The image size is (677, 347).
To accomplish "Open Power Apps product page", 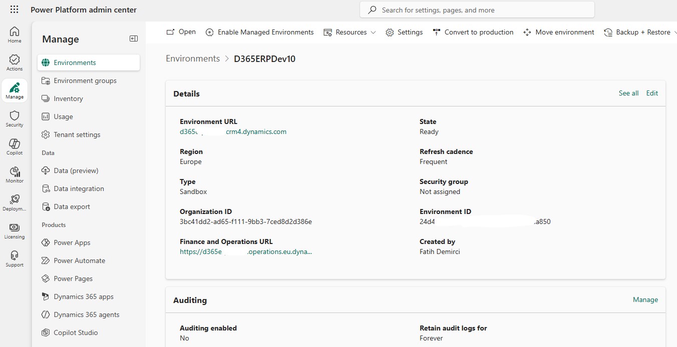I will point(89,242).
